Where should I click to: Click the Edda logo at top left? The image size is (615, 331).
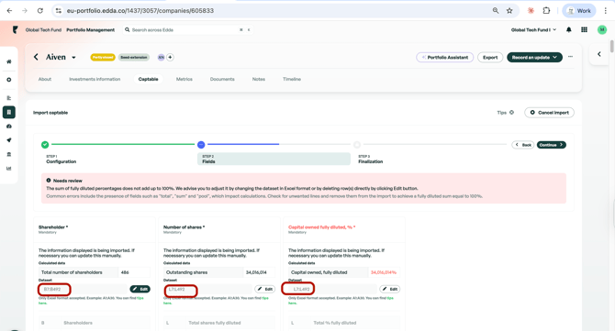coord(15,29)
